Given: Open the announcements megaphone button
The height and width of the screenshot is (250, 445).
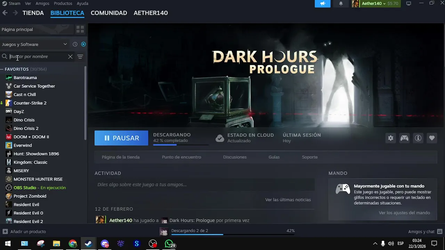Looking at the screenshot, I should 323,3.
